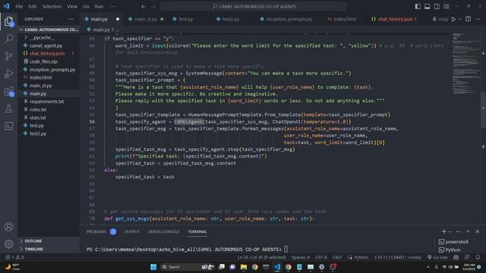486x273 pixels.
Task: Open Customize Layout button
Action: tap(446, 7)
